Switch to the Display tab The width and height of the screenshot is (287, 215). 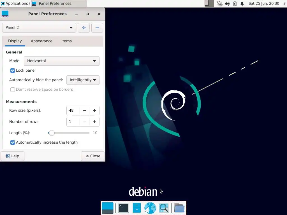pos(15,41)
